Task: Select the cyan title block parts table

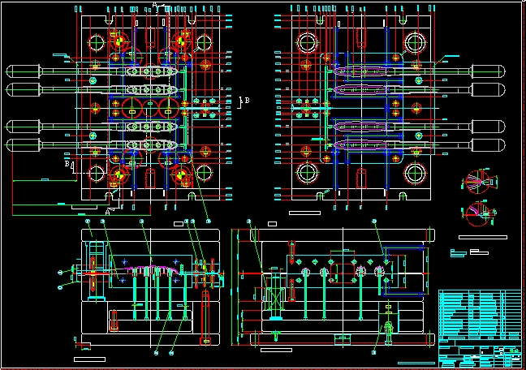Action: click(480, 329)
